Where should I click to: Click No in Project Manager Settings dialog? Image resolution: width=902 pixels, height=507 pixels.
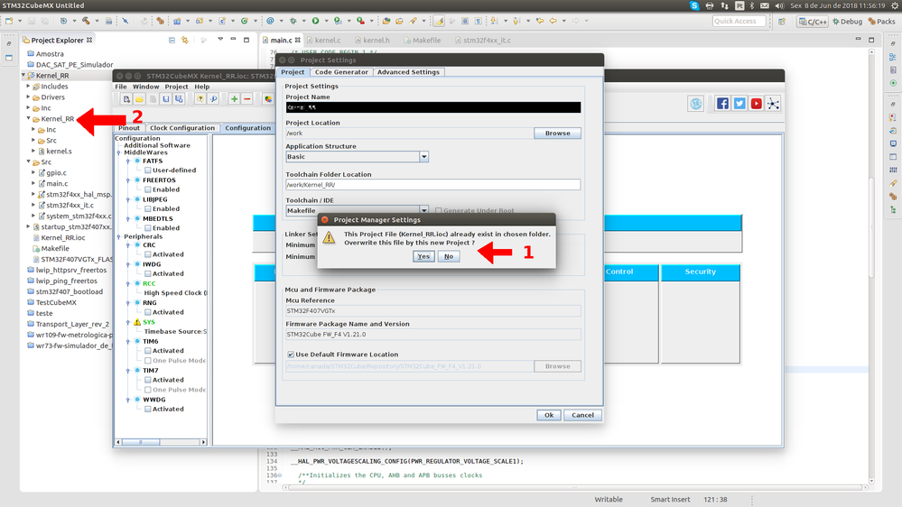449,256
